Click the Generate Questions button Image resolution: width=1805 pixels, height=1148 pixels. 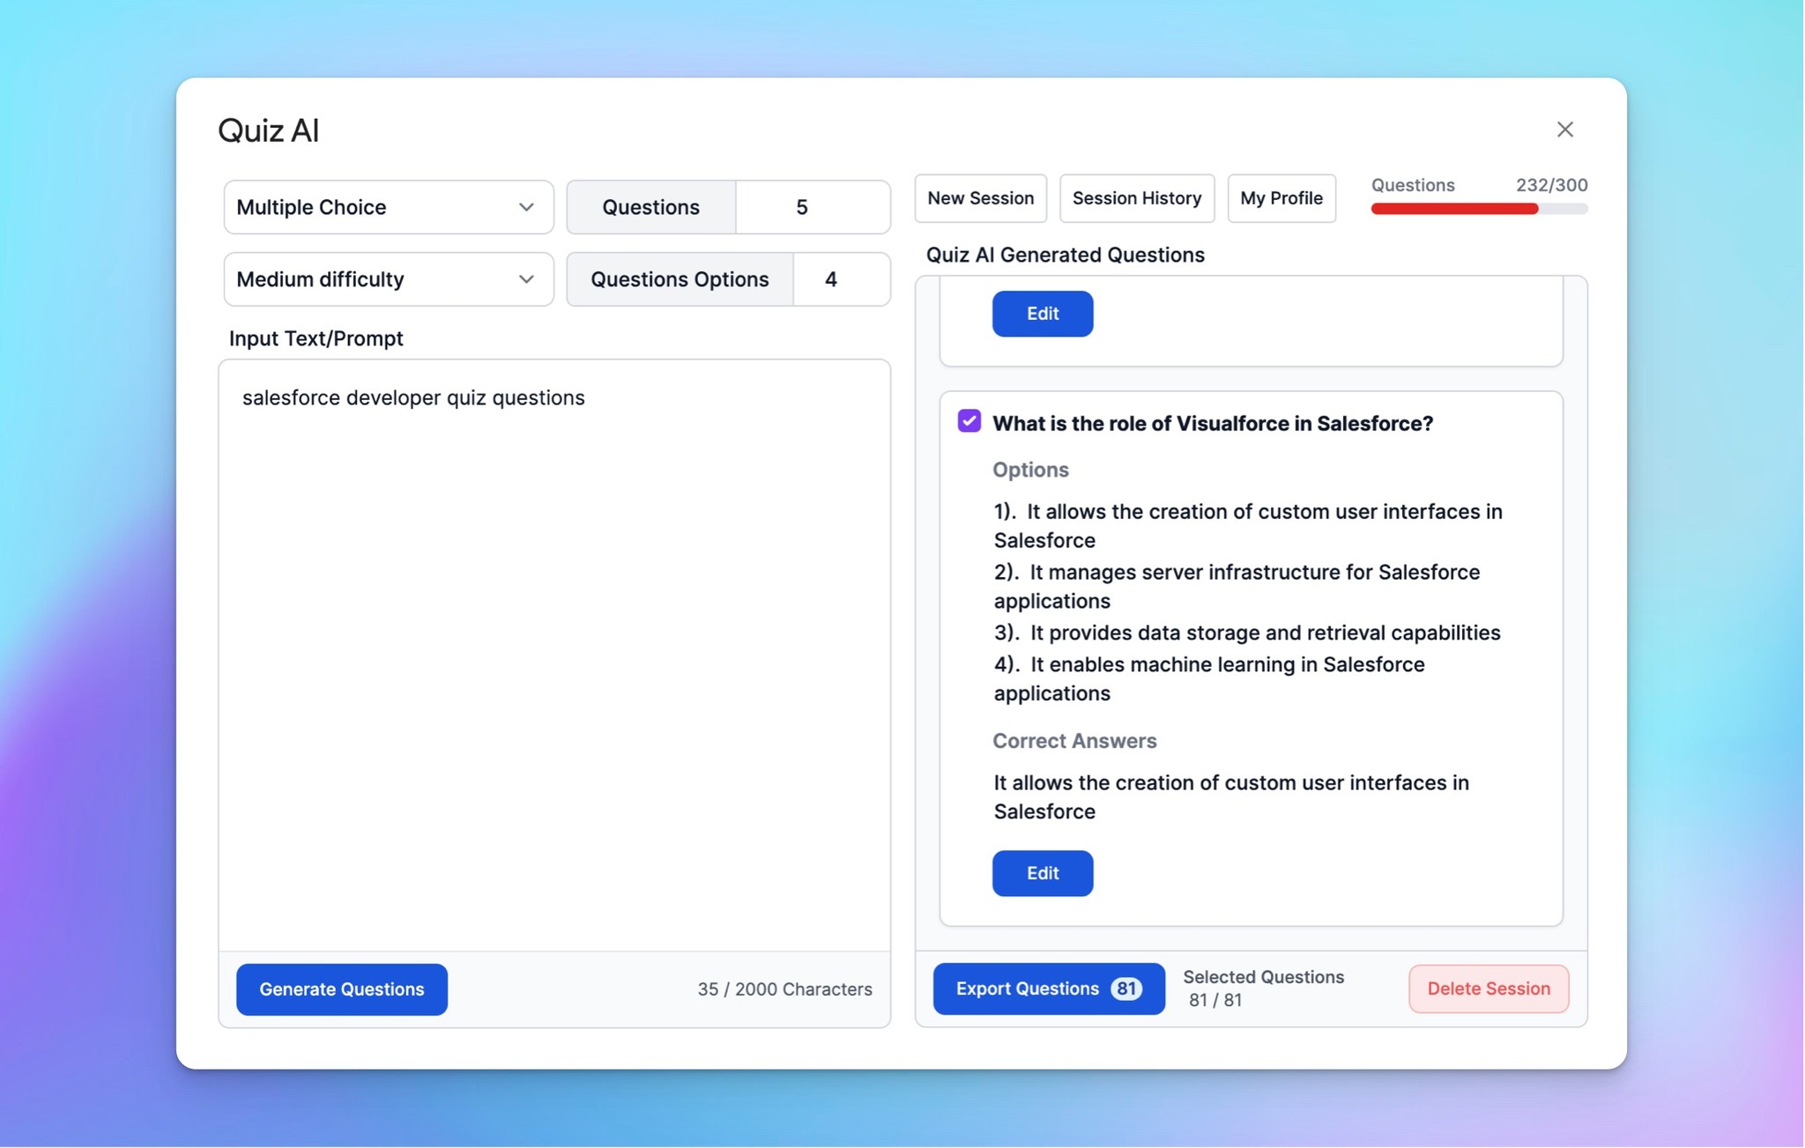[342, 989]
